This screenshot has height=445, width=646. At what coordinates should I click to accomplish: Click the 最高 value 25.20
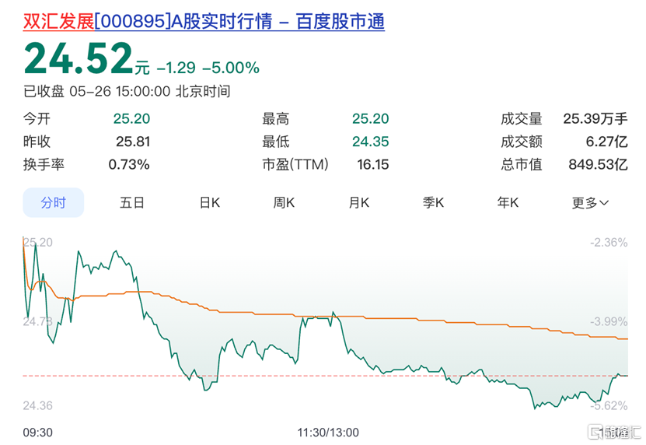[370, 119]
